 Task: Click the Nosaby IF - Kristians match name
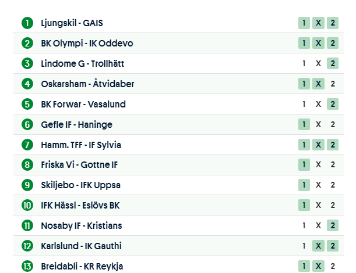[x=81, y=225]
